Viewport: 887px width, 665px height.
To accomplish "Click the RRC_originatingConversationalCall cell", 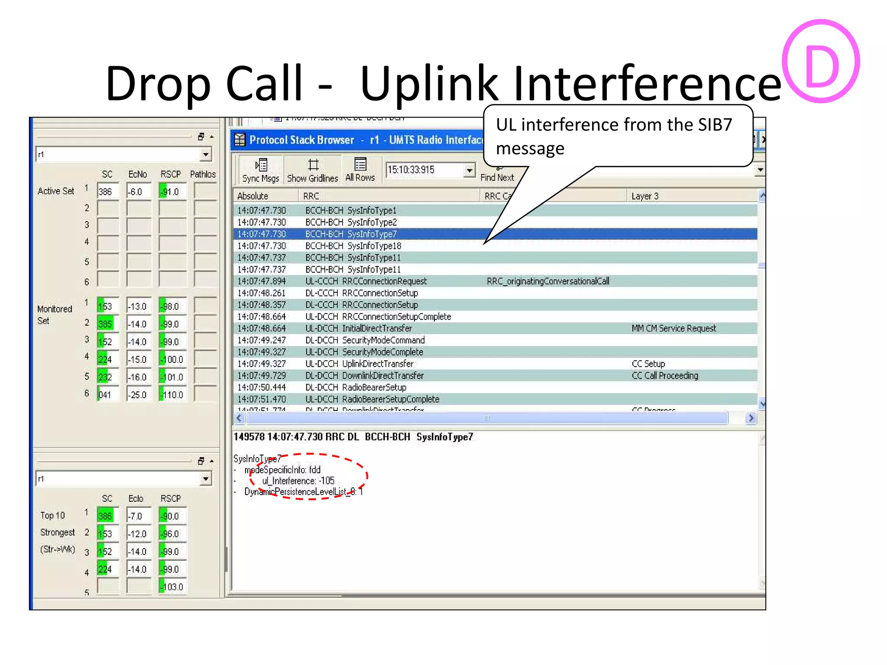I will [548, 281].
